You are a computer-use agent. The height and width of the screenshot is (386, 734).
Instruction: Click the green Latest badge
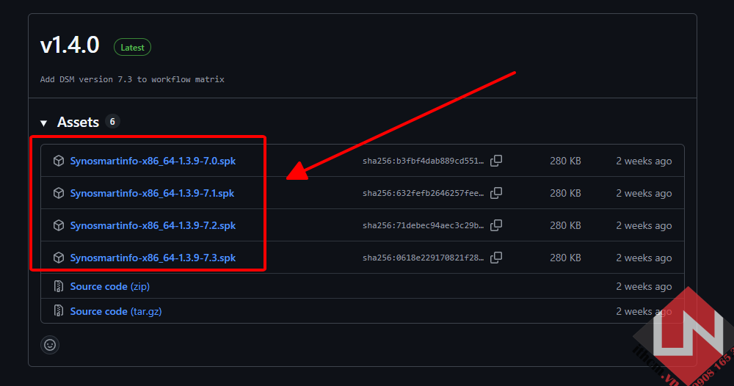coord(132,48)
